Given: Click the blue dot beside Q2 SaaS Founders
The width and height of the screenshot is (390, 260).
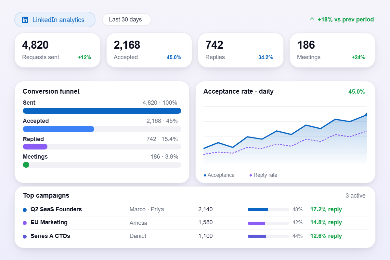Looking at the screenshot, I should pyautogui.click(x=25, y=210).
